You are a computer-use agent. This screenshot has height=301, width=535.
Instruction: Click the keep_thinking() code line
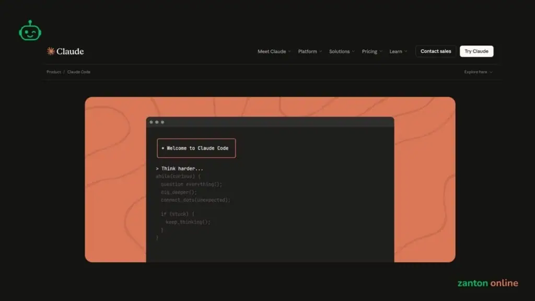tap(188, 222)
